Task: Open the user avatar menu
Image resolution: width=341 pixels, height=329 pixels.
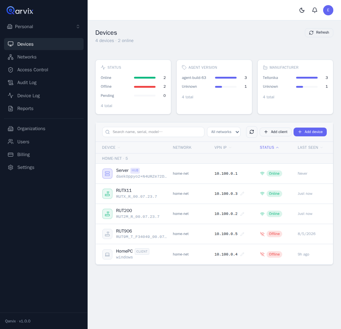Action: tap(328, 10)
